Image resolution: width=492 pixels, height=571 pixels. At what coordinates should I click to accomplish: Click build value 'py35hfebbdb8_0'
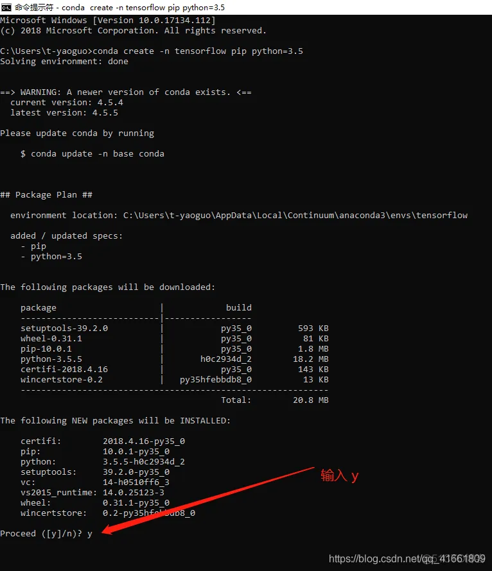(216, 379)
